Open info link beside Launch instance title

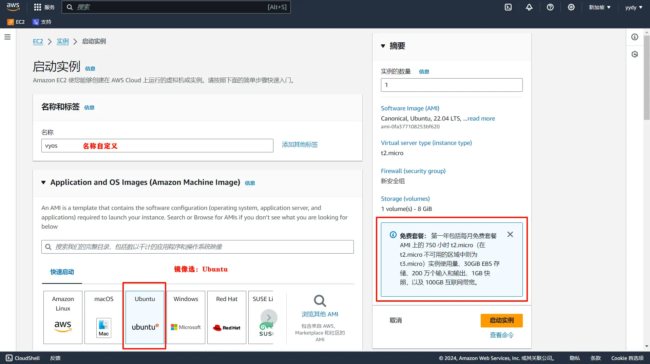(x=90, y=68)
